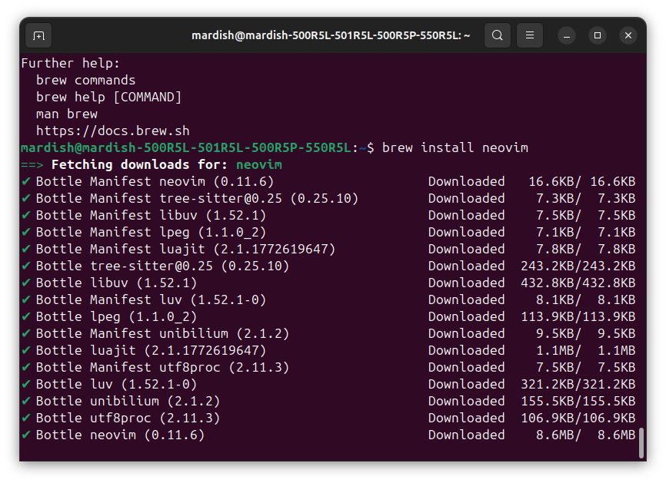The image size is (666, 483).
Task: Click 'Bottle Manifest libuv (1.52.1)' line
Action: tap(152, 216)
